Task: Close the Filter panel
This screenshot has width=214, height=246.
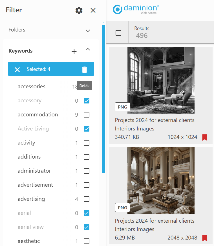Action: [x=93, y=11]
